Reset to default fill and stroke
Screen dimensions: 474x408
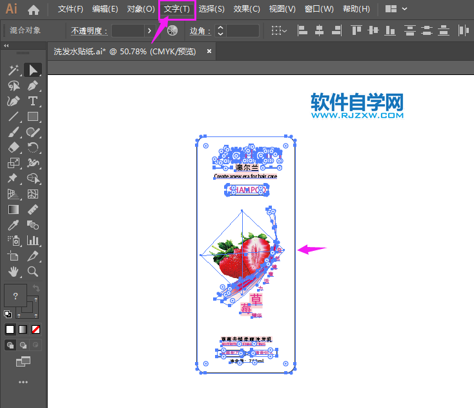coord(8,314)
